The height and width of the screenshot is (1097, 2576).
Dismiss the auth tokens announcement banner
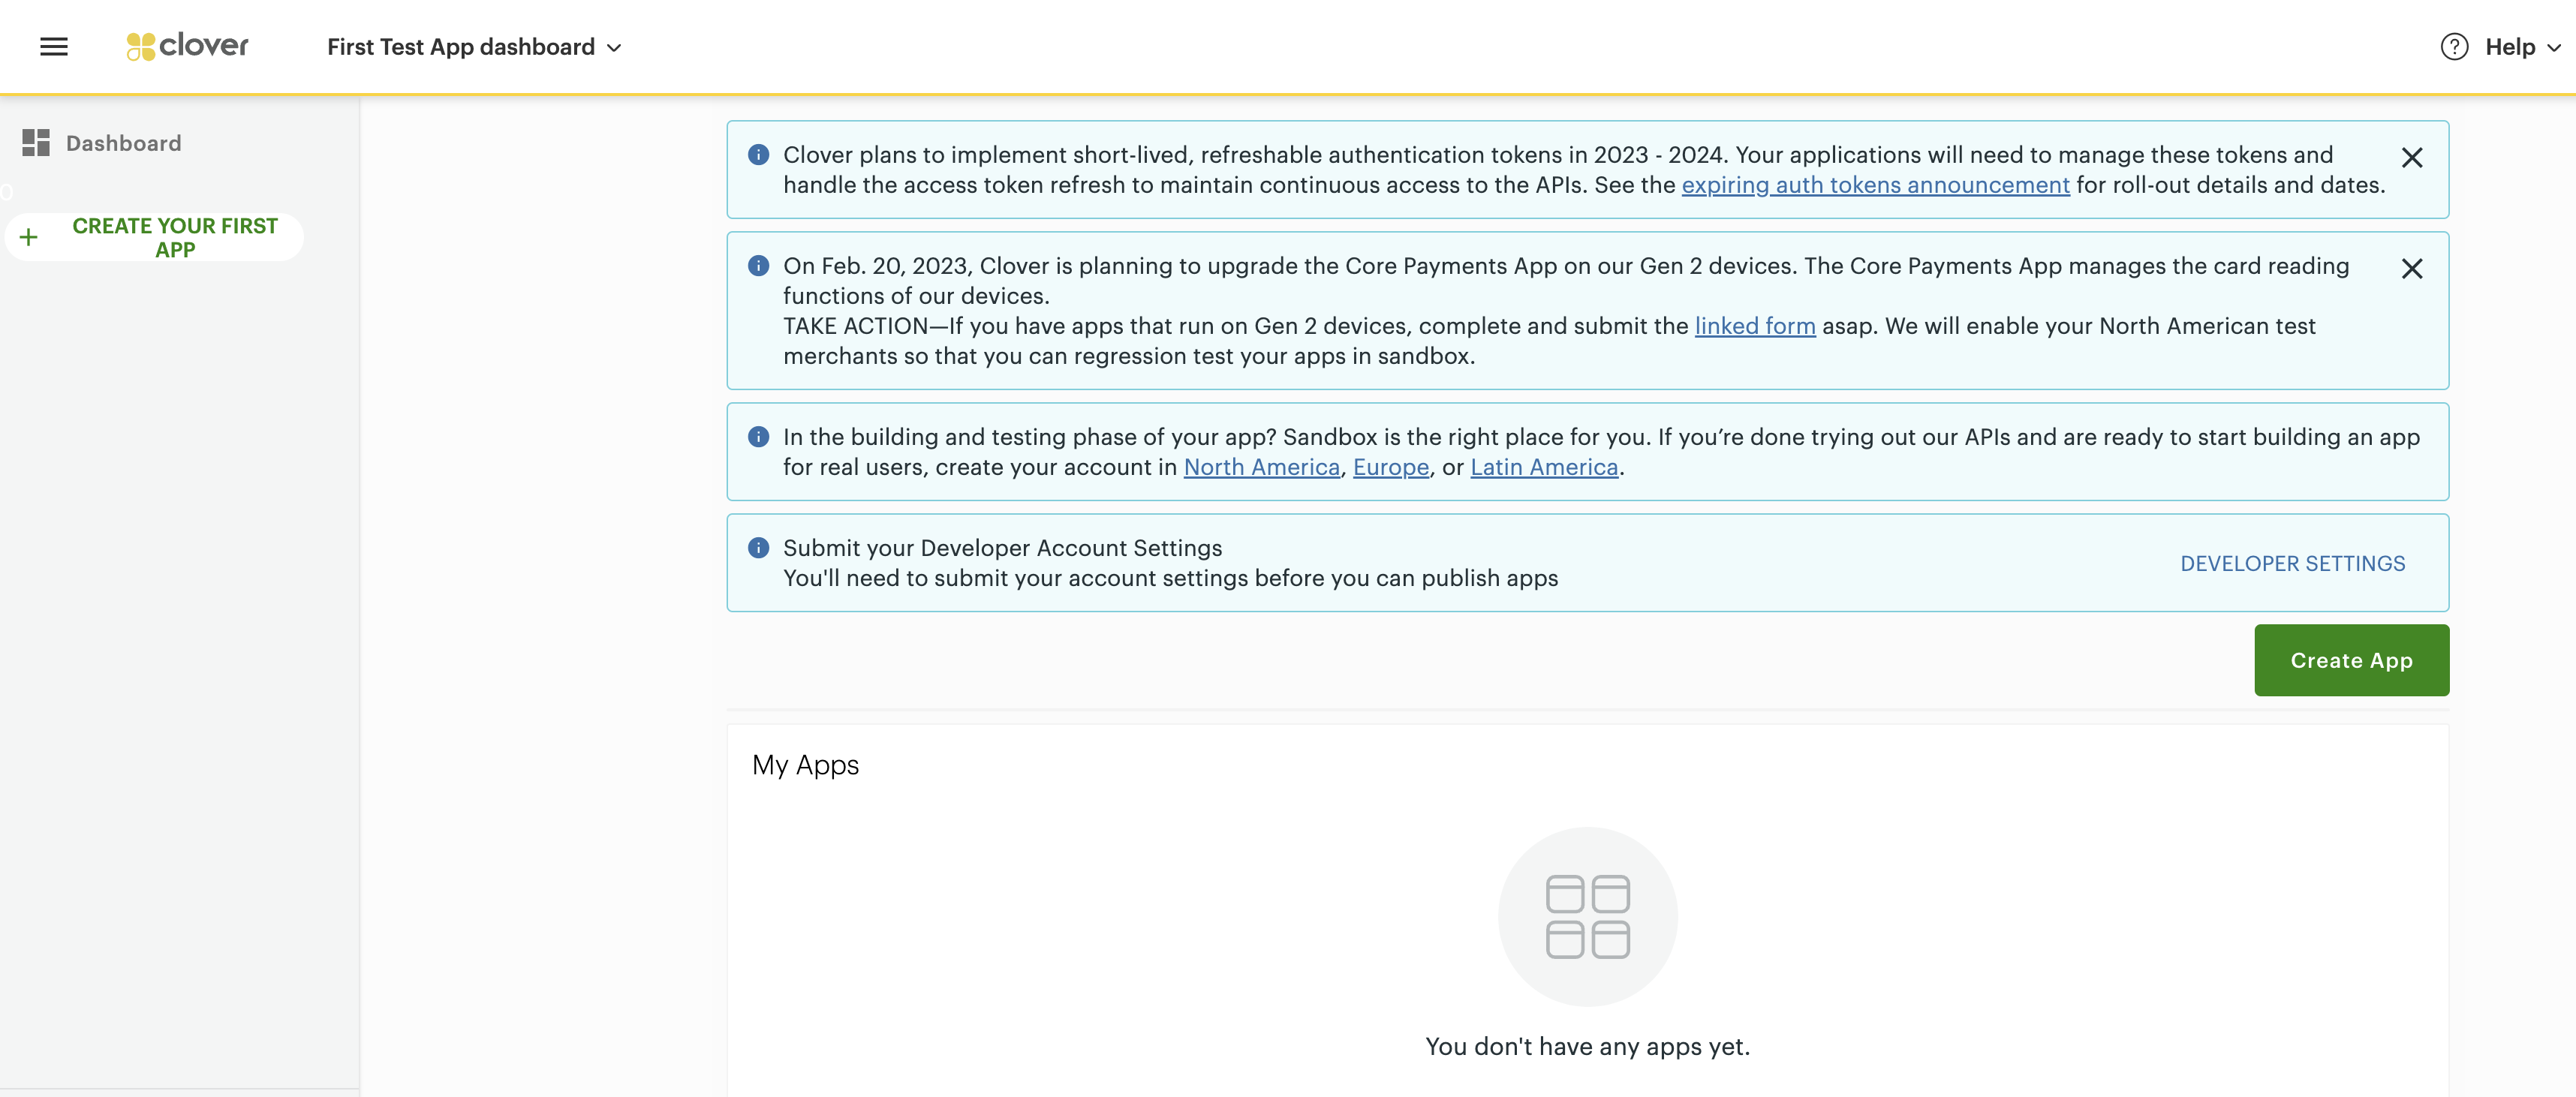pyautogui.click(x=2411, y=158)
